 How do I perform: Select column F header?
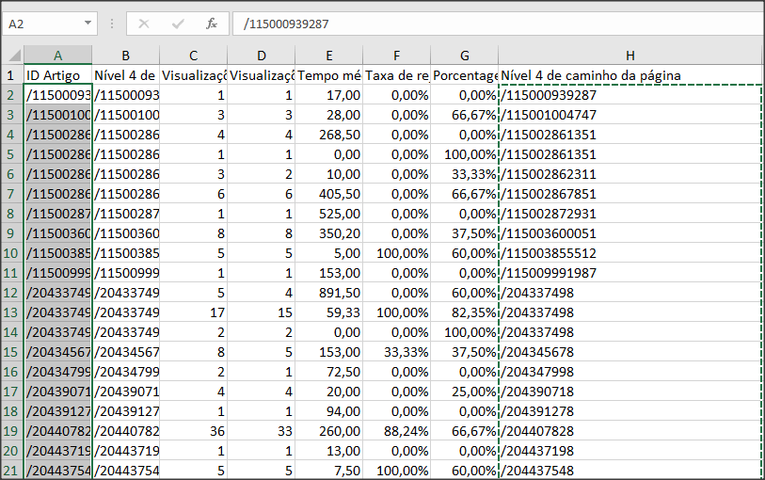coord(397,56)
